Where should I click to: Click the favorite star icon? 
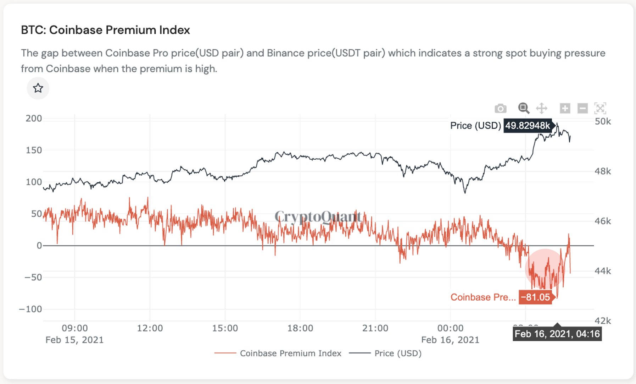[x=38, y=88]
